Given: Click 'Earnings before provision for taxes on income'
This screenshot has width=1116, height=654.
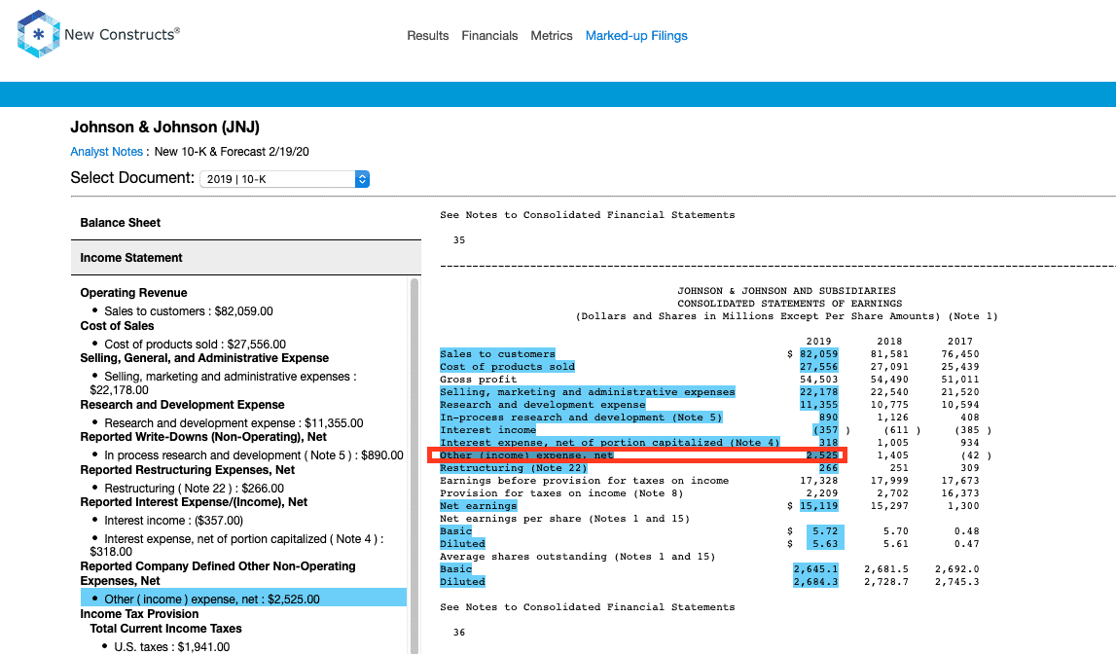Looking at the screenshot, I should tap(585, 481).
